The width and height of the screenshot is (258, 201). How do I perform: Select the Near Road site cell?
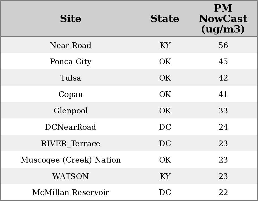[71, 45]
